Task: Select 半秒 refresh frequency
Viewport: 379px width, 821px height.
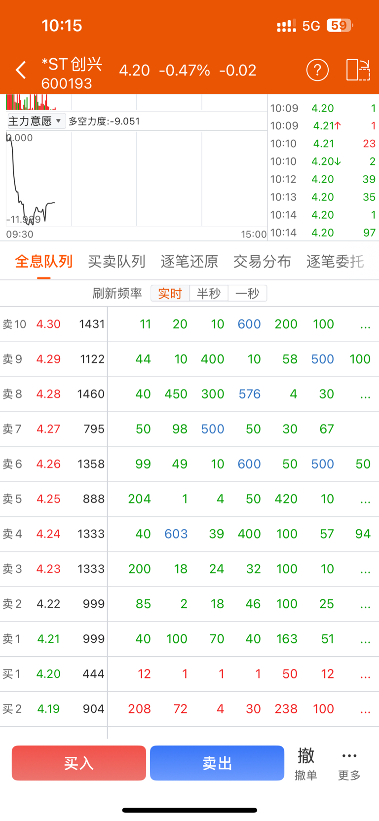Action: coord(209,293)
